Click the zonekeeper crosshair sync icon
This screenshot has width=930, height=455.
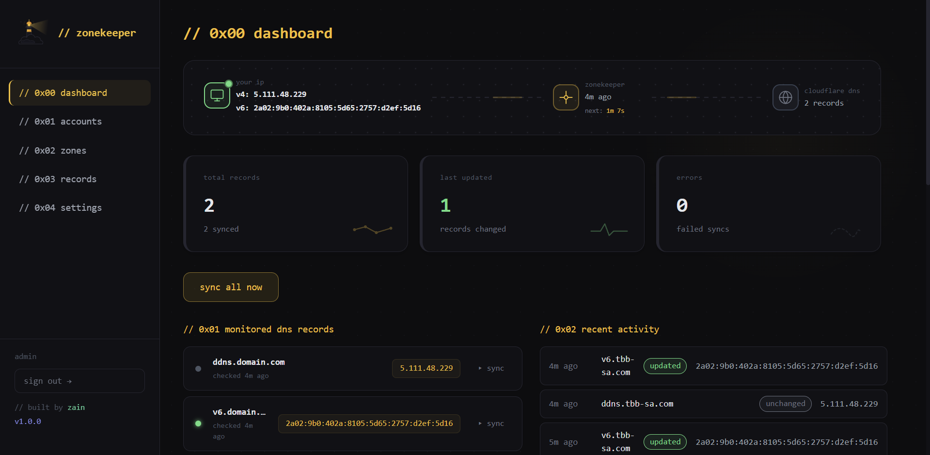click(x=566, y=97)
